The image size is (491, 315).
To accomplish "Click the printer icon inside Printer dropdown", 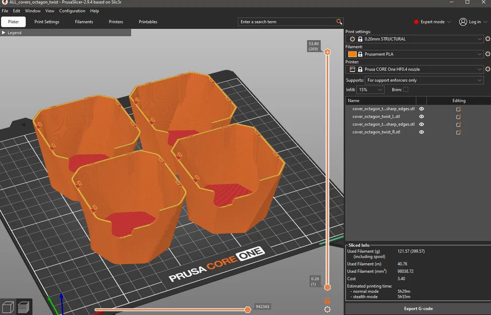I will [352, 69].
